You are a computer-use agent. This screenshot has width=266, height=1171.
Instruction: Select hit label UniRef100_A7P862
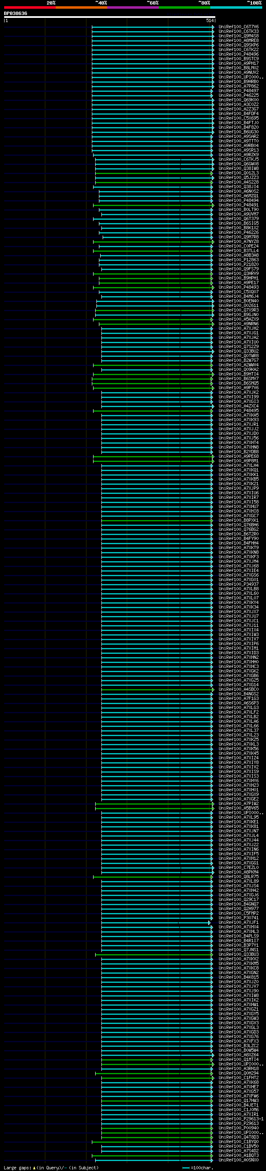(239, 86)
